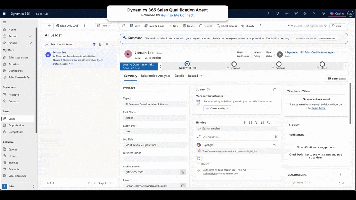The width and height of the screenshot is (356, 200).
Task: Select the Qualify stage circle
Action: click(187, 64)
